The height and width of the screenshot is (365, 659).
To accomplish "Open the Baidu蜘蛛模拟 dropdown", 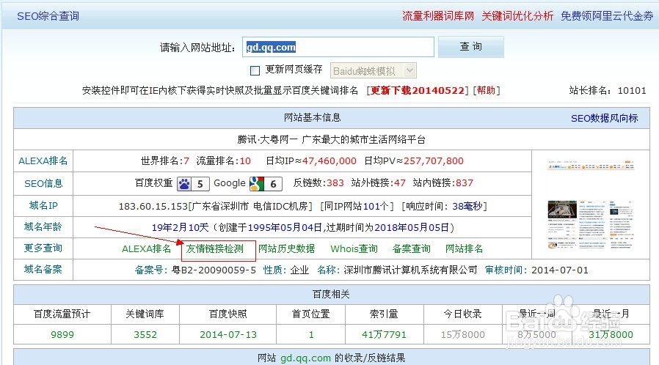I will [374, 70].
